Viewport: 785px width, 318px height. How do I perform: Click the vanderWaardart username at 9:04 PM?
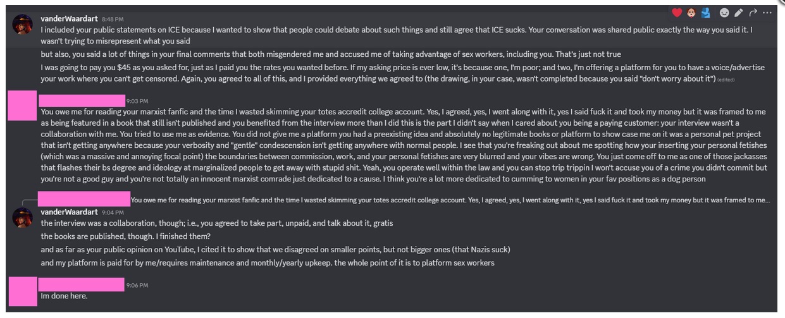tap(69, 212)
